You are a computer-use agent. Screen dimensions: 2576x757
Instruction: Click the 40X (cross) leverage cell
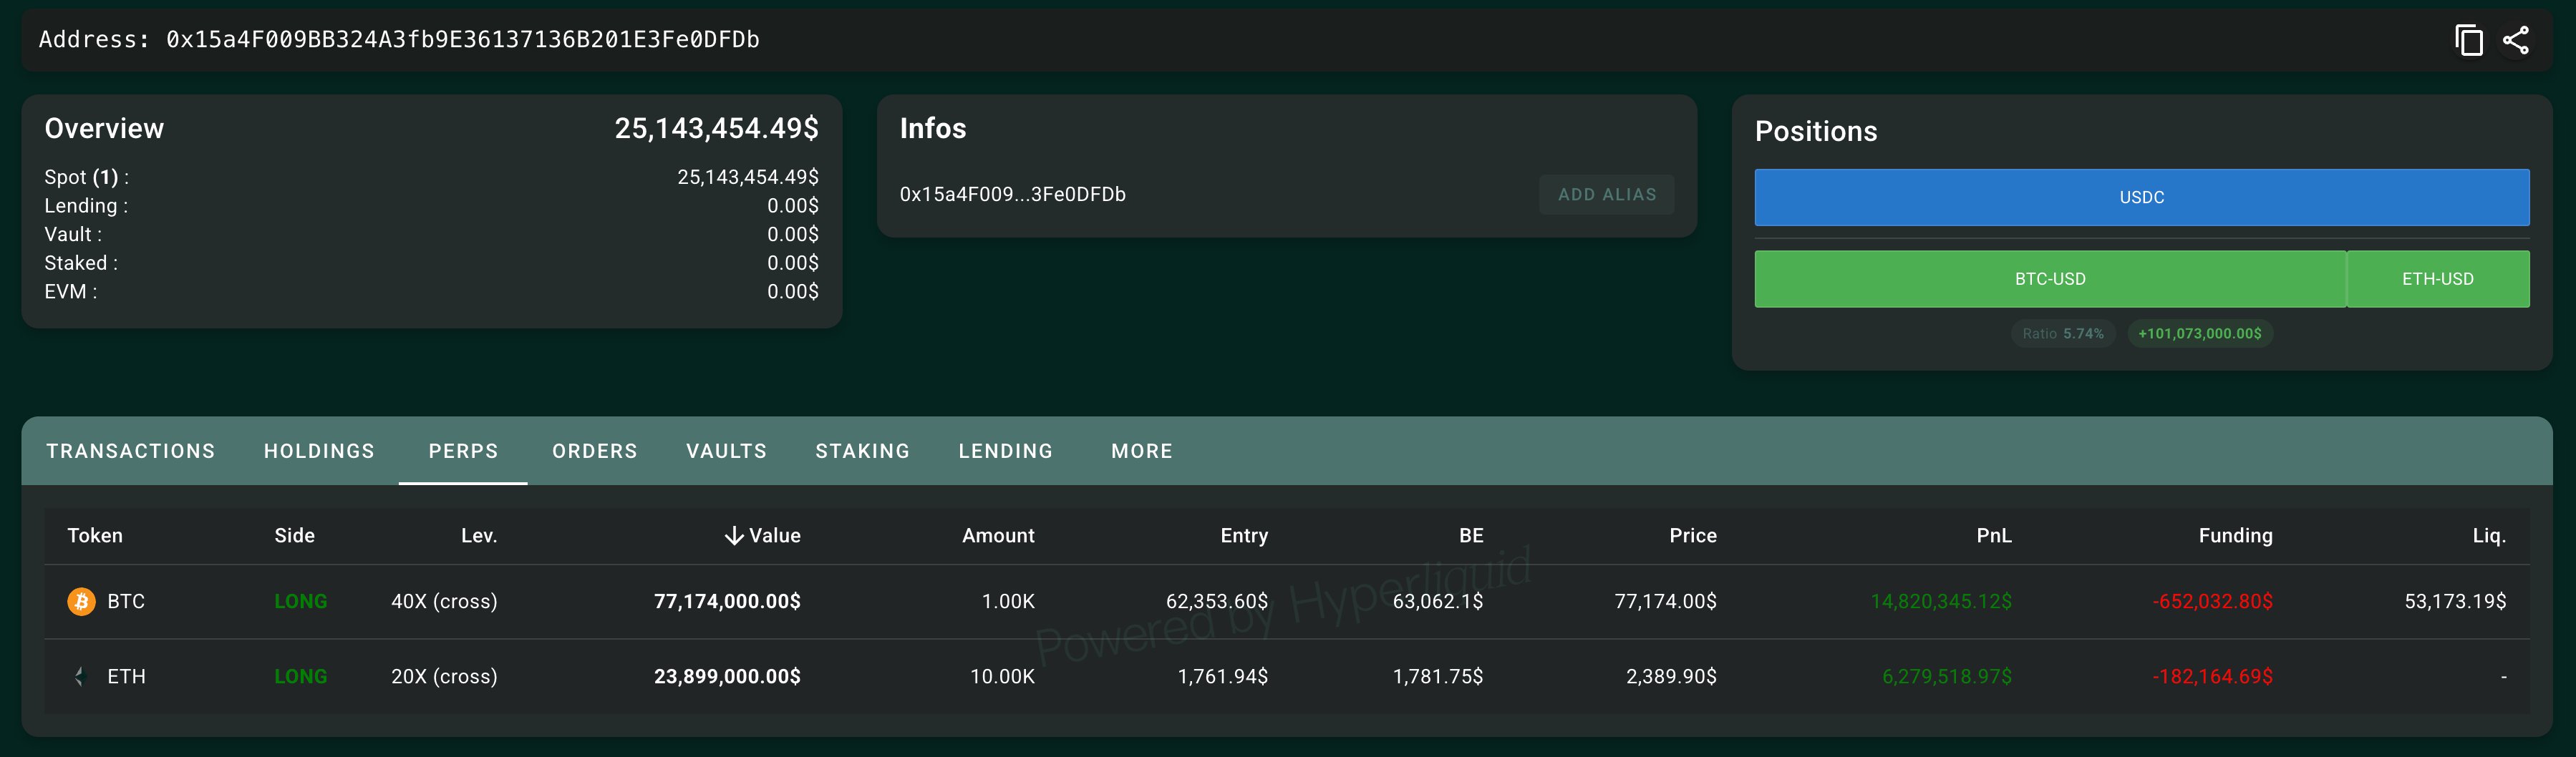[444, 601]
